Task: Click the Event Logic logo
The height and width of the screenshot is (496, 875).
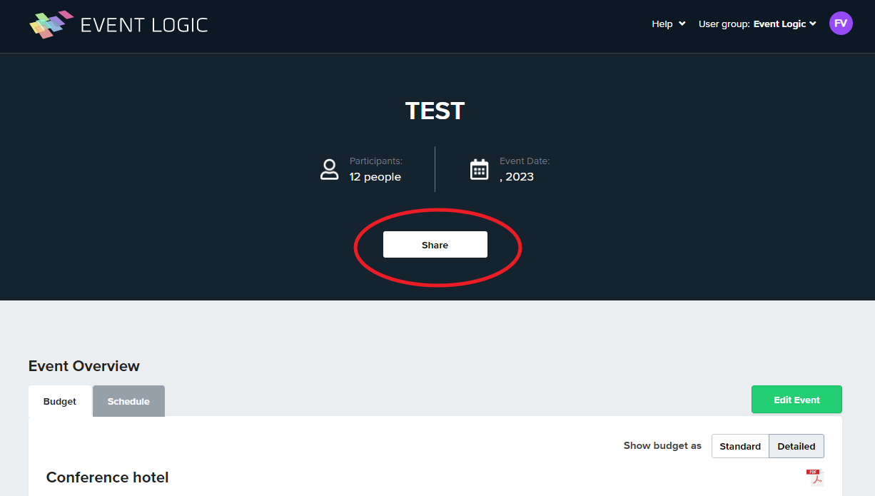Action: click(x=118, y=25)
